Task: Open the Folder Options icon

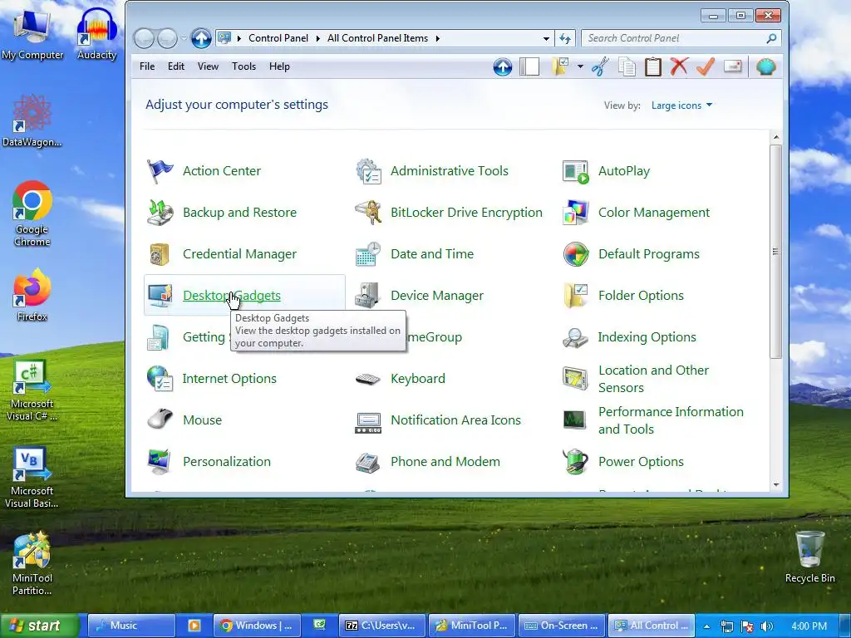Action: click(576, 296)
